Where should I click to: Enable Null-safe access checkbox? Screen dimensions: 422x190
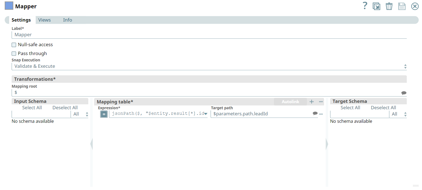(14, 45)
